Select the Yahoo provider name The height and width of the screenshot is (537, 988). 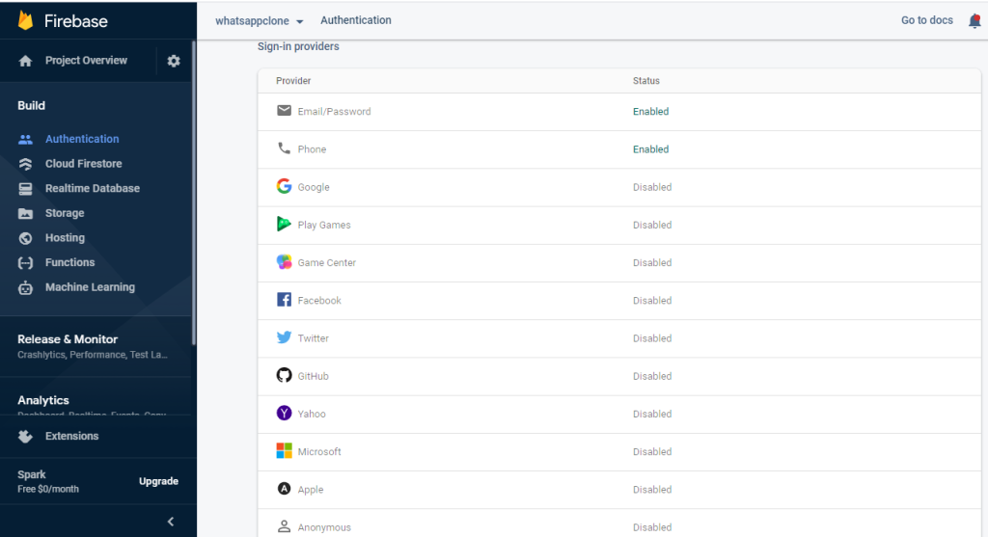click(312, 414)
